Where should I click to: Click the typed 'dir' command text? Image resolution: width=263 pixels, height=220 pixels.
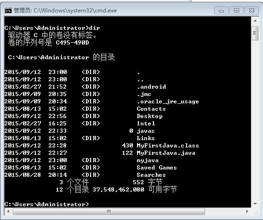click(94, 28)
